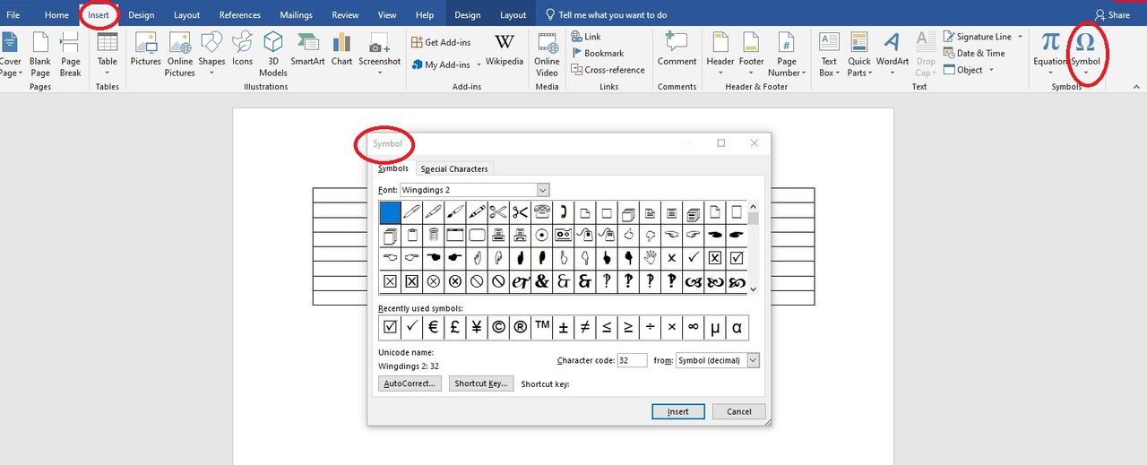Screen dimensions: 1147x465
Task: Add a Comment using ribbon icon
Action: pos(677,49)
